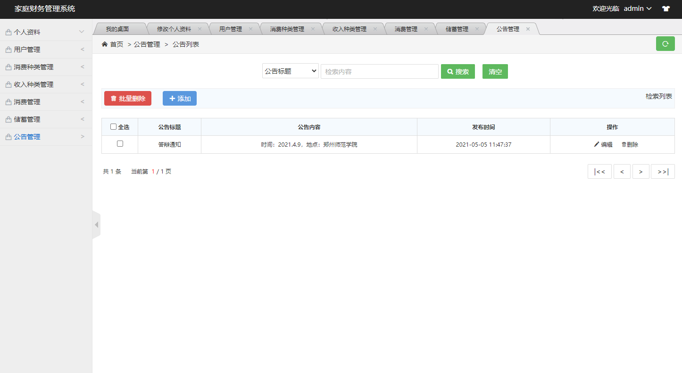This screenshot has height=373, width=682.
Task: Open the admin user dropdown
Action: click(636, 8)
